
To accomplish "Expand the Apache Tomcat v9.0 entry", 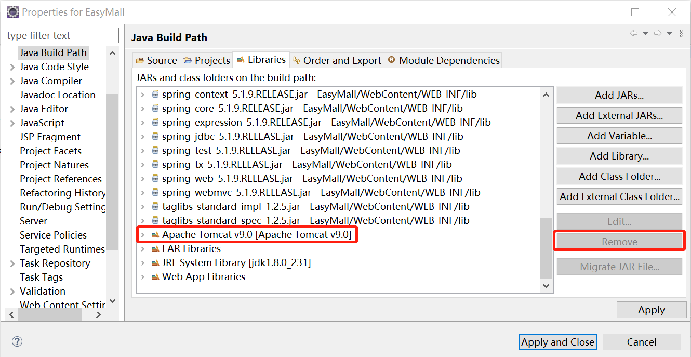I will [144, 235].
